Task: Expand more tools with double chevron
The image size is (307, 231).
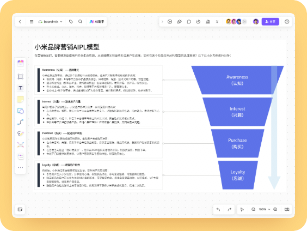Action: tap(217, 22)
